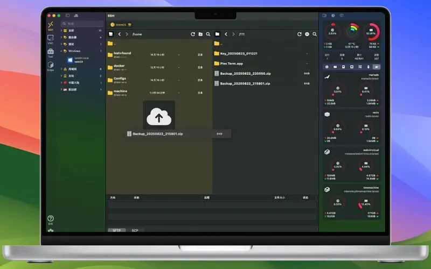This screenshot has width=431, height=269.
Task: Select the tank03 Windows host
Action: (81, 60)
